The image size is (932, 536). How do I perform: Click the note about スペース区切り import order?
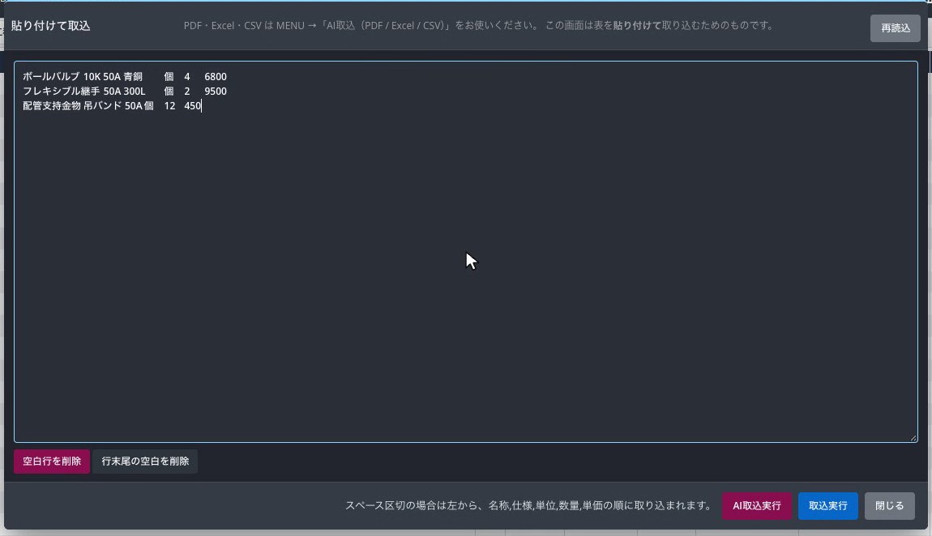528,506
